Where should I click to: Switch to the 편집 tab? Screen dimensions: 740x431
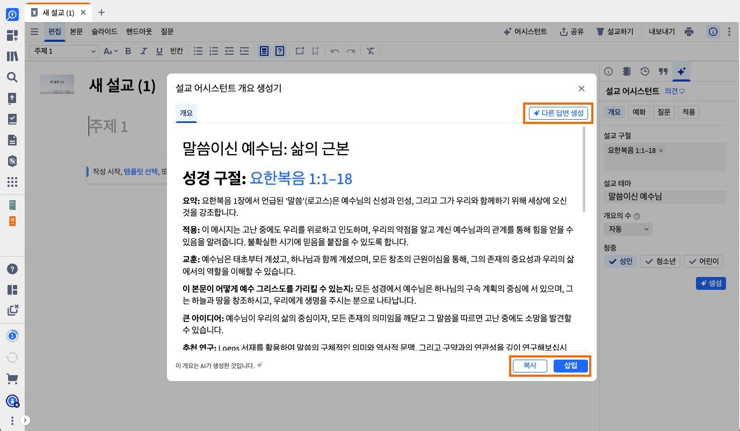55,32
